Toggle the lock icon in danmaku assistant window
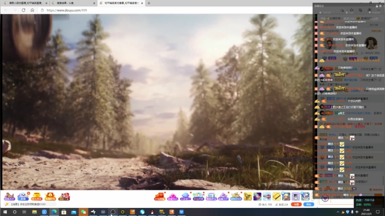Screen dimensions: 385x216 (x=377, y=6)
